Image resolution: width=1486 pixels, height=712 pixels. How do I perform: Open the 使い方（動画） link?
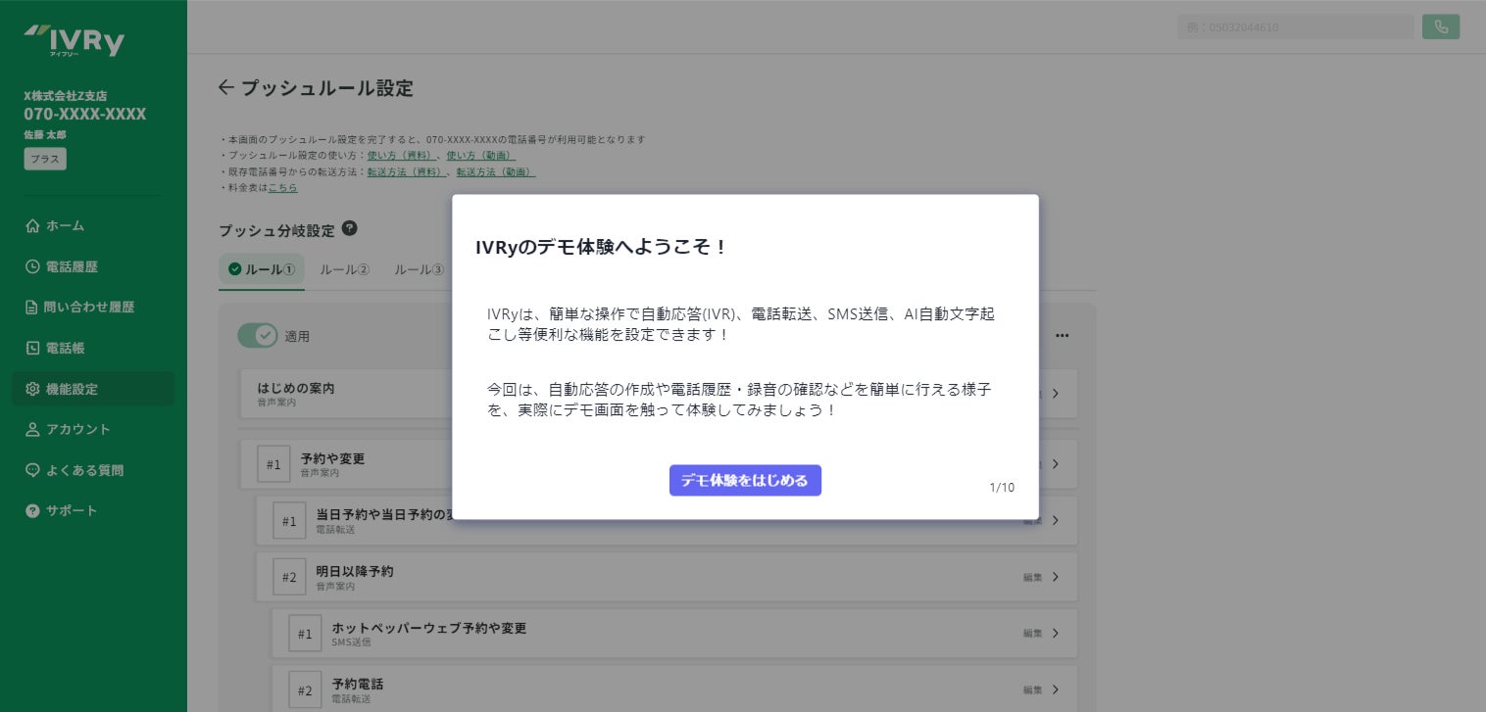[x=481, y=156]
